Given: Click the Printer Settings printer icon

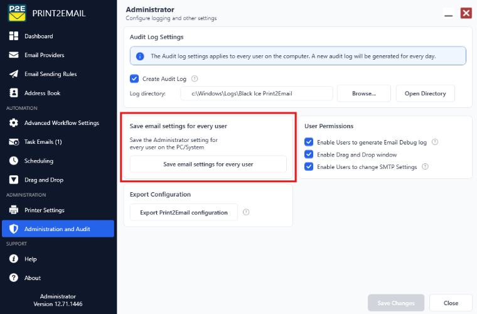Looking at the screenshot, I should point(14,210).
